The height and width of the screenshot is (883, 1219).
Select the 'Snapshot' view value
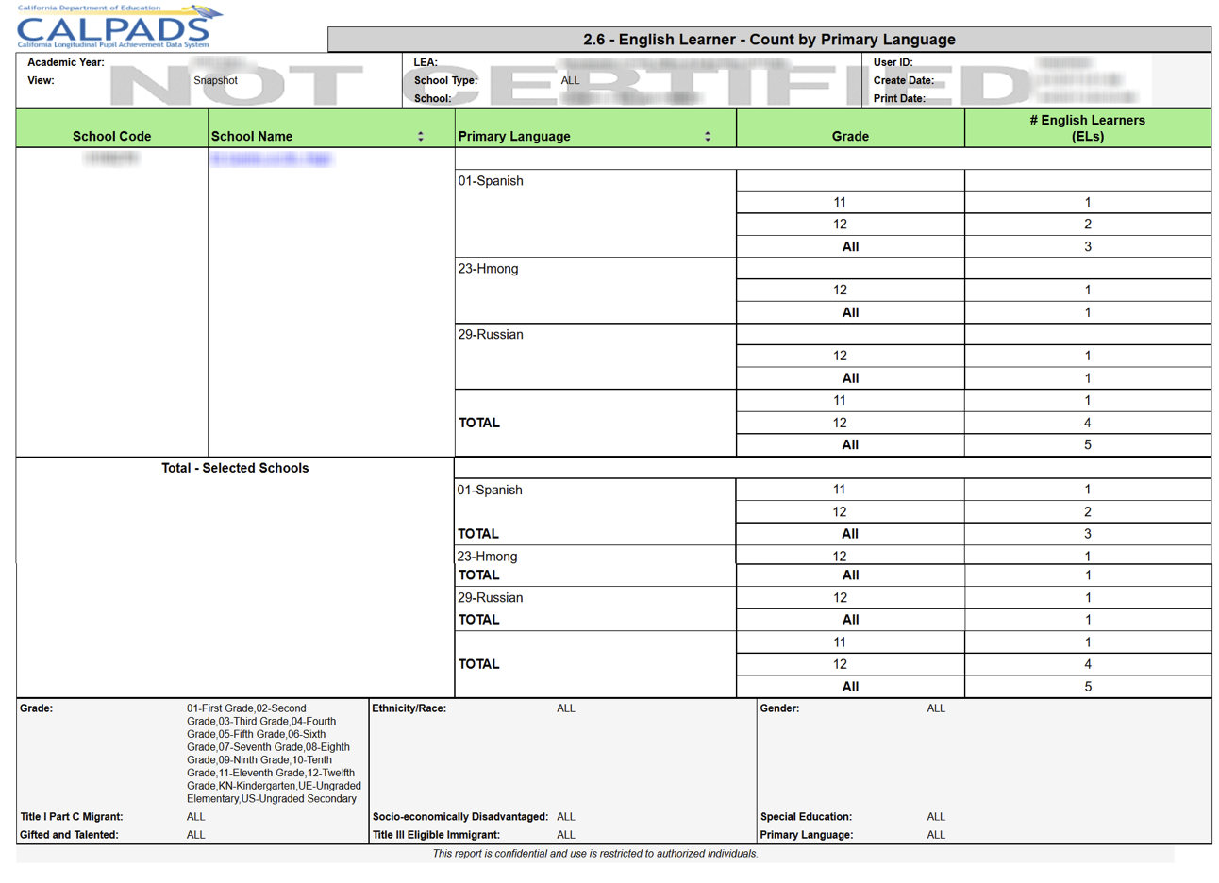(x=215, y=80)
